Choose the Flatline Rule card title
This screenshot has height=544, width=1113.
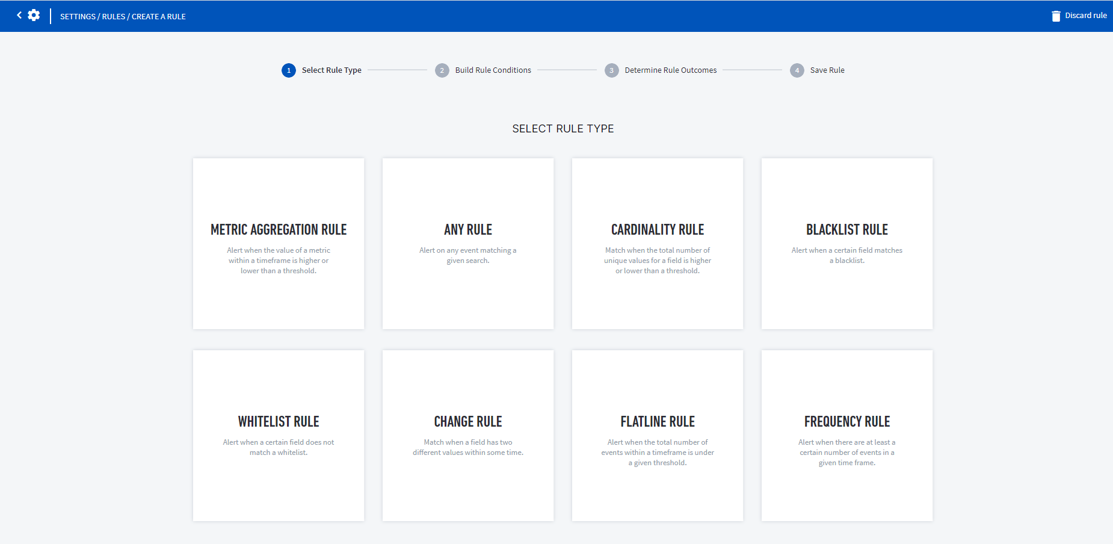pos(658,422)
